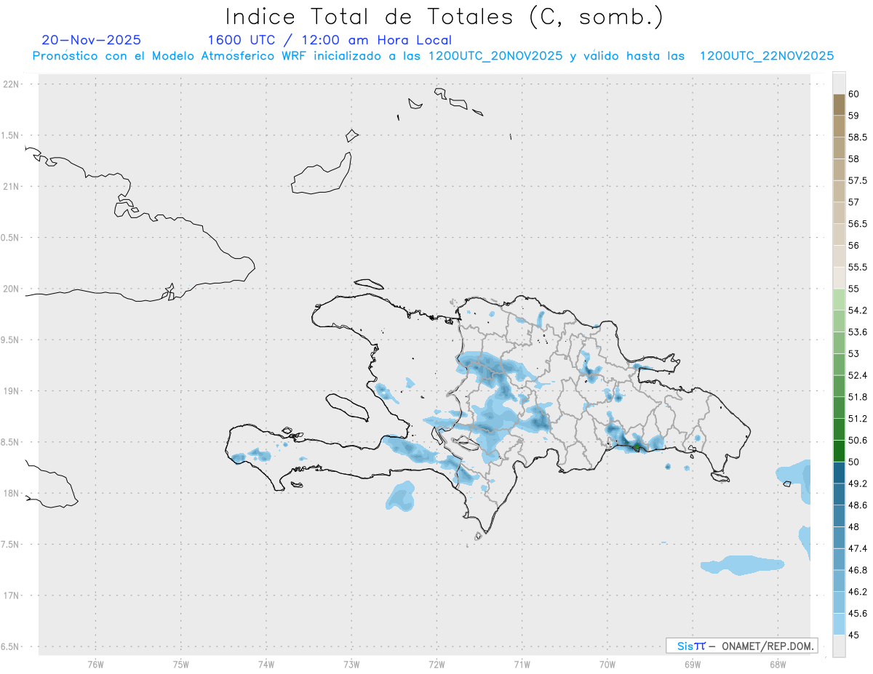The height and width of the screenshot is (674, 873).
Task: Click the light green color bar segment between 54.2 and 55
Action: point(839,300)
